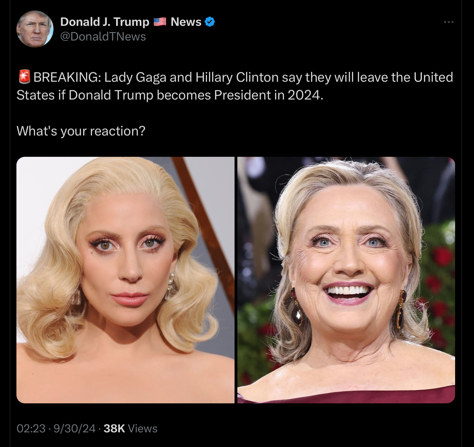
Task: Click "States if Donald Trump" in second line
Action: tap(85, 95)
